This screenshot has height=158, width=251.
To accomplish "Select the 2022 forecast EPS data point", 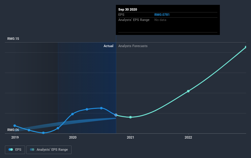I will 188,91.
